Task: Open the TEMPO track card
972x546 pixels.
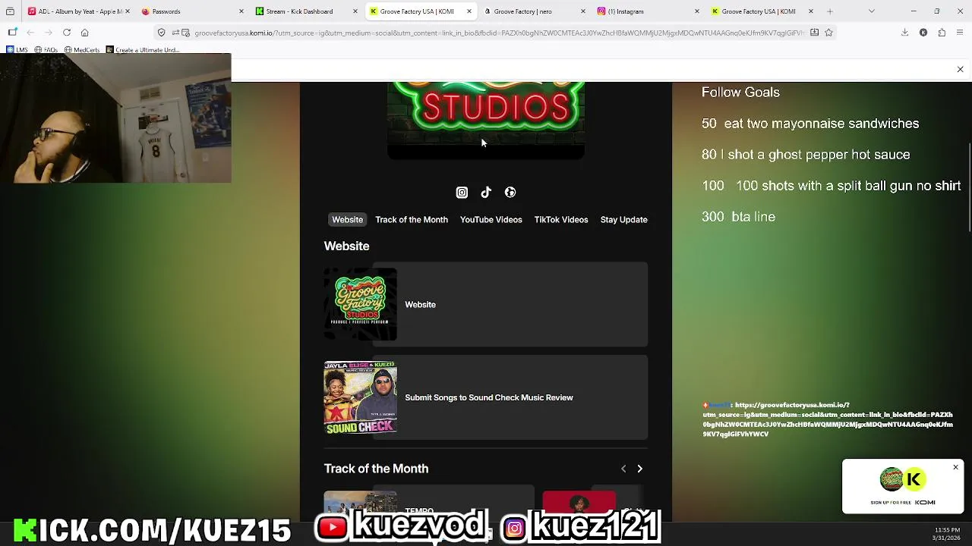Action: pos(429,504)
